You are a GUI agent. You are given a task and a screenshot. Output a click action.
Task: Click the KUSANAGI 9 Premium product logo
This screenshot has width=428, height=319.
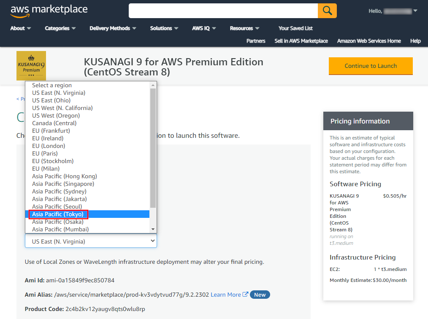pos(31,66)
